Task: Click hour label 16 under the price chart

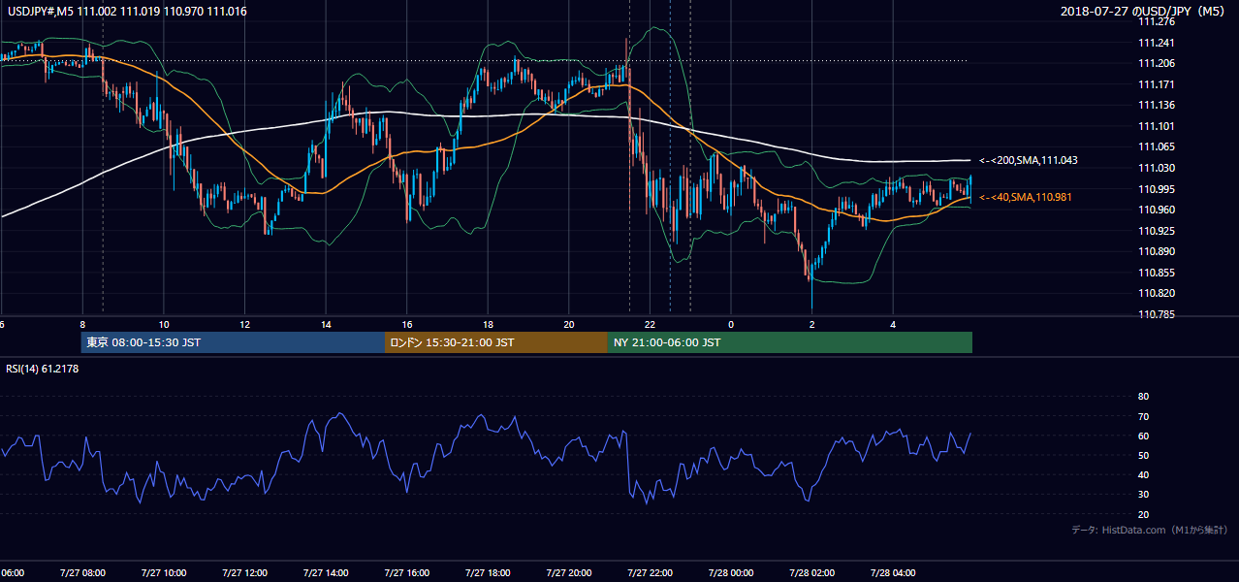Action: point(407,324)
